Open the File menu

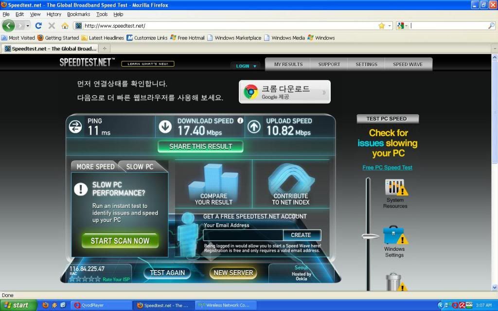(6, 14)
